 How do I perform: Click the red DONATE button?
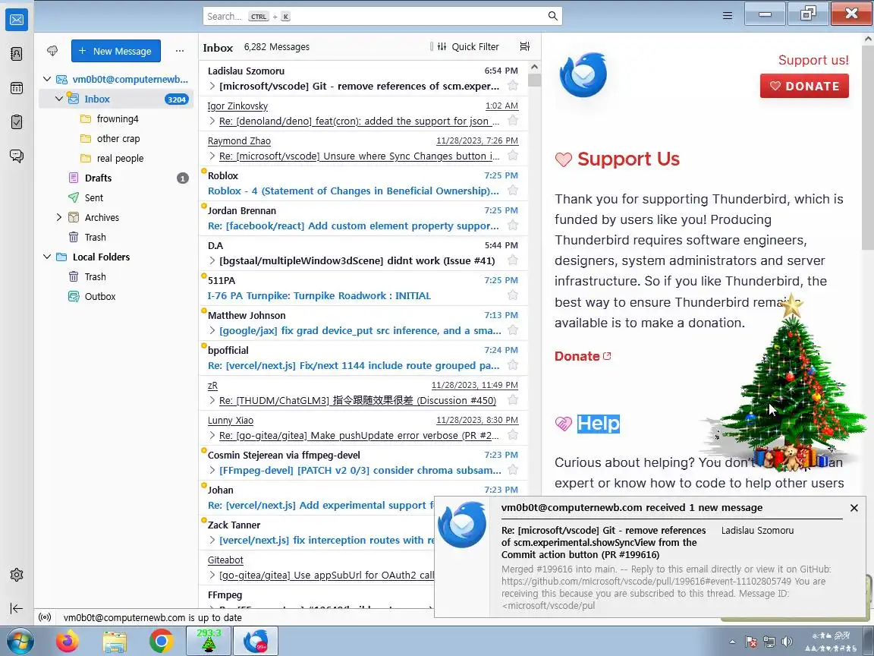(x=804, y=86)
